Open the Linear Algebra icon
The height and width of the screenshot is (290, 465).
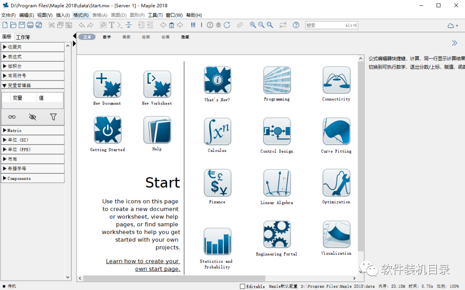click(277, 183)
